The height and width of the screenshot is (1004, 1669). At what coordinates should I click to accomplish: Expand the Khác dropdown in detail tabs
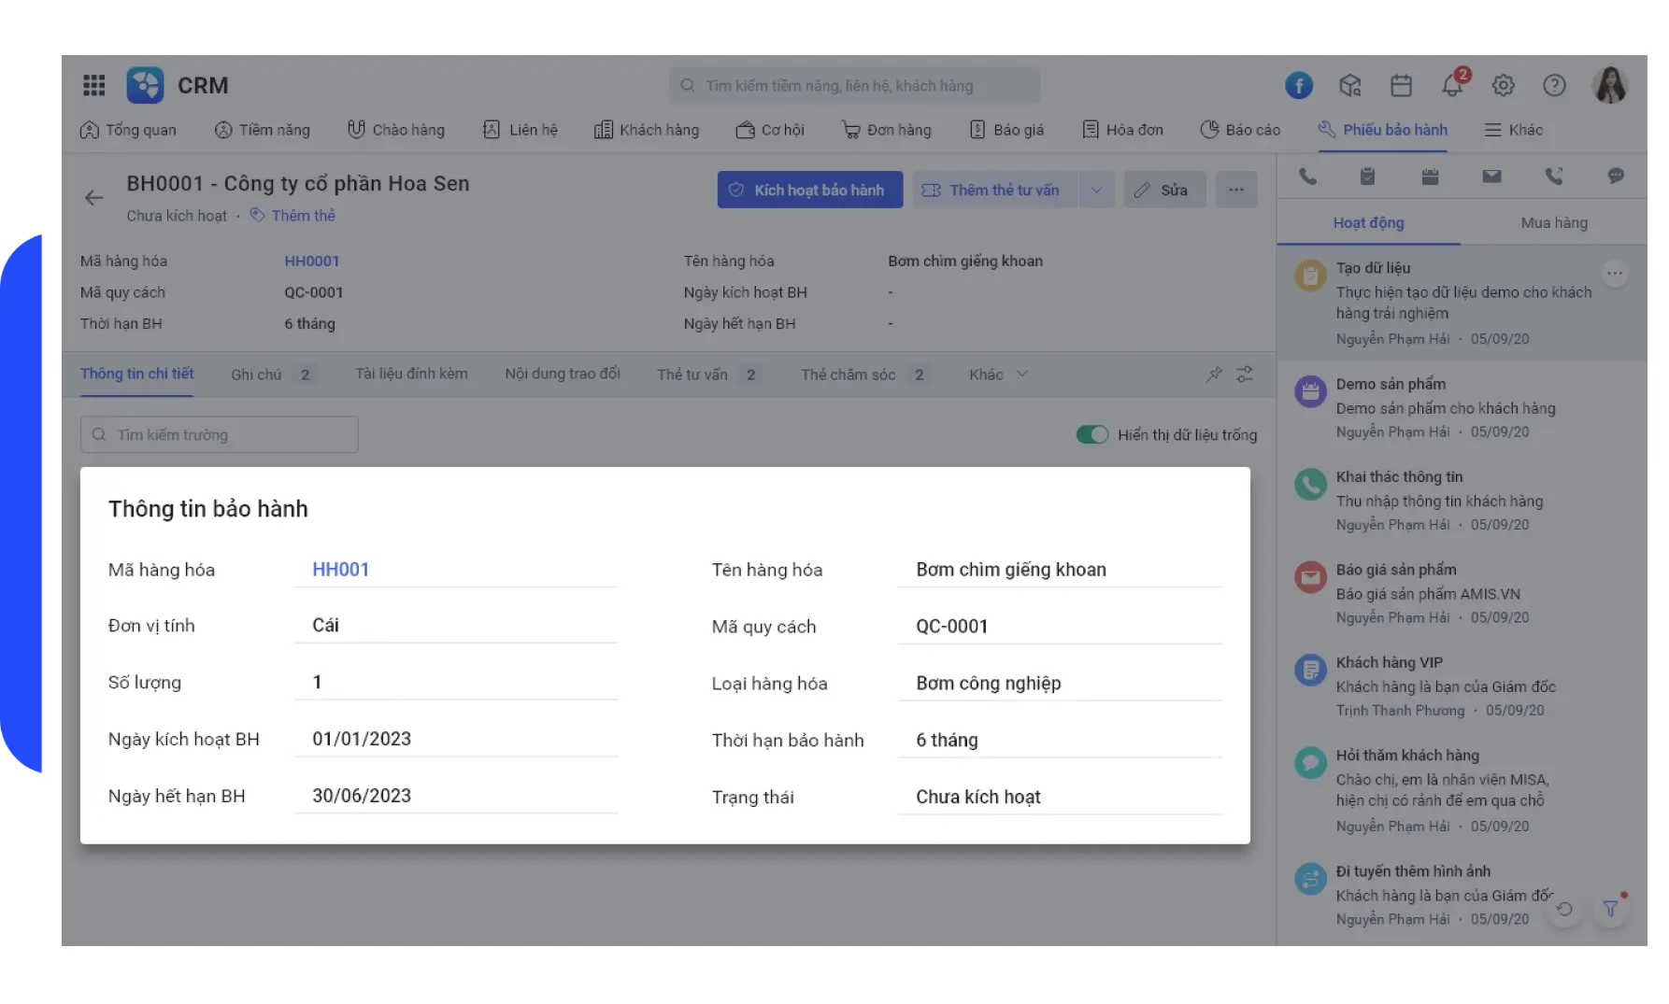point(998,374)
